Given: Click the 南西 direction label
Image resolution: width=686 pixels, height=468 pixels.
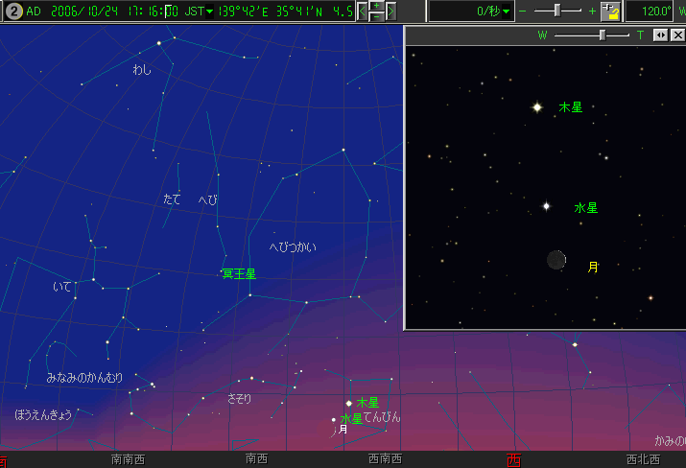Looking at the screenshot, I should [256, 460].
